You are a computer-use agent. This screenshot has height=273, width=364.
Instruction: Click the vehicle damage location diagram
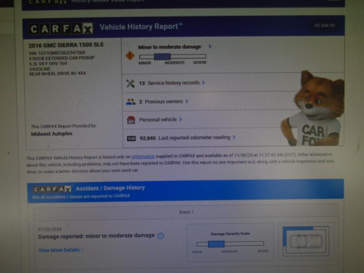[x=305, y=241]
